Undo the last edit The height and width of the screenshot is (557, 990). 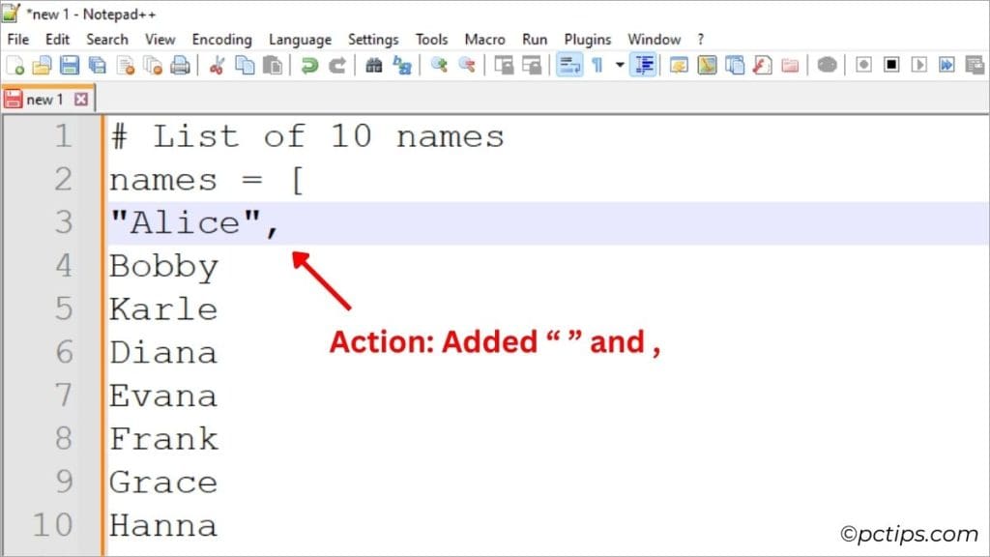point(309,65)
